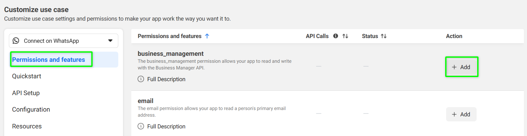527x136 pixels.
Task: Add the business_management permission
Action: coord(461,67)
